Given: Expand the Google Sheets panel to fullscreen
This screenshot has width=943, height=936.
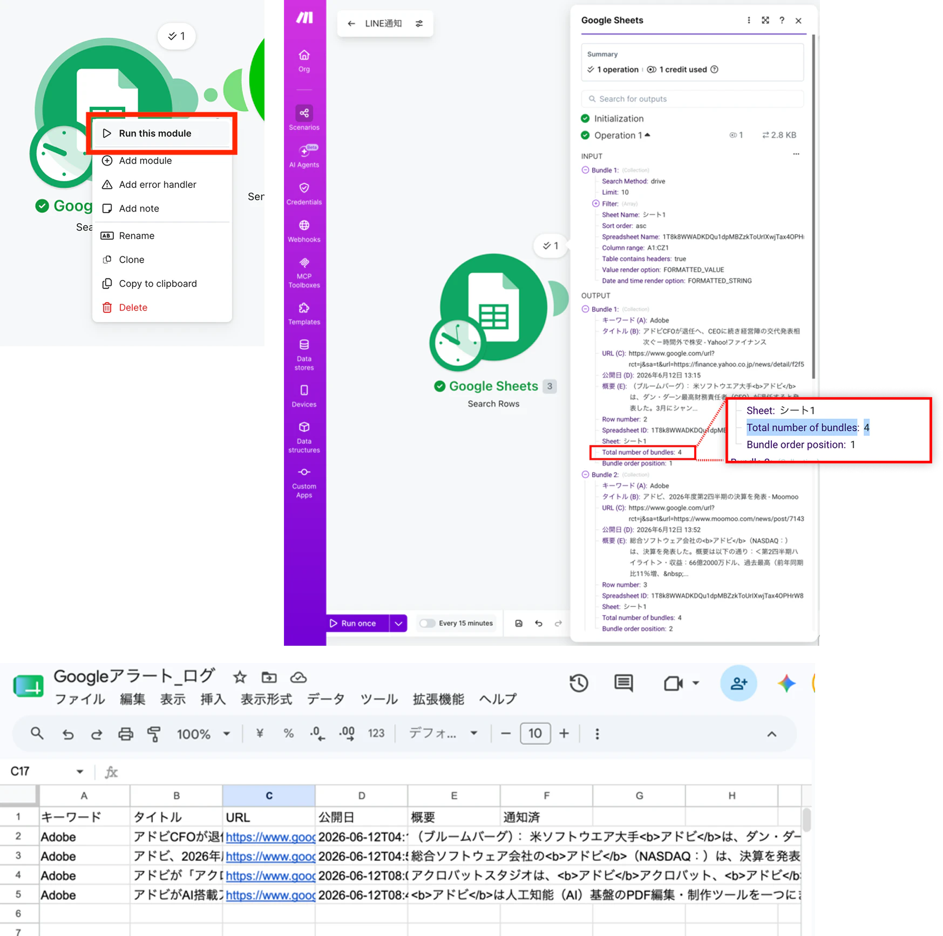Looking at the screenshot, I should coord(765,21).
